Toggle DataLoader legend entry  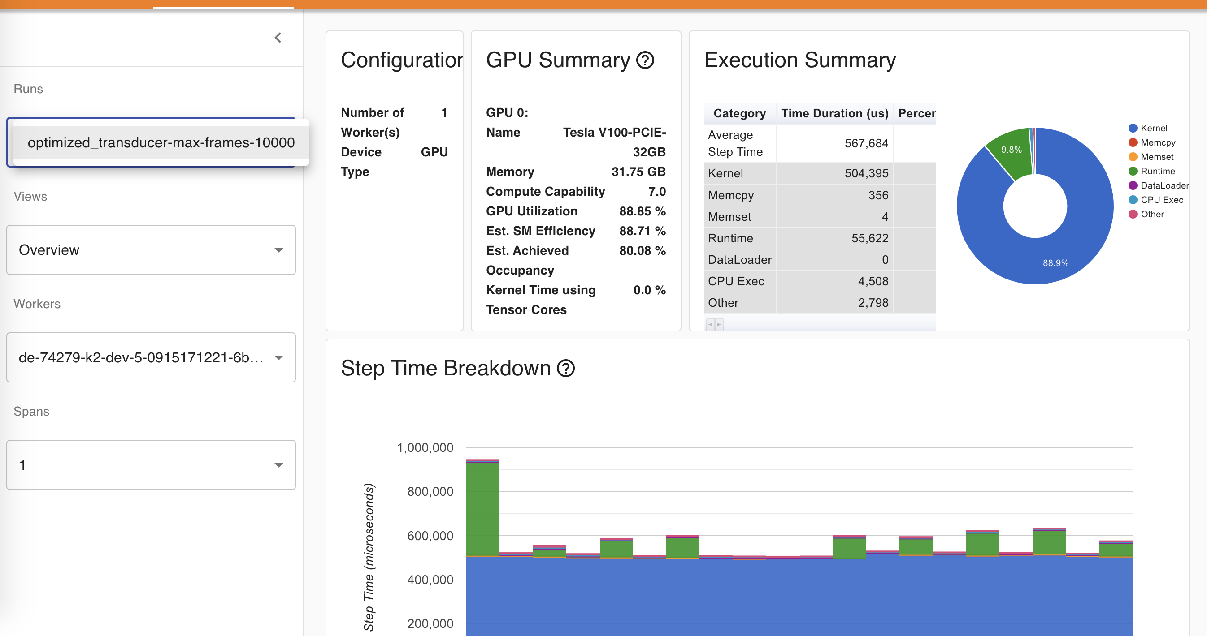[x=1164, y=186]
